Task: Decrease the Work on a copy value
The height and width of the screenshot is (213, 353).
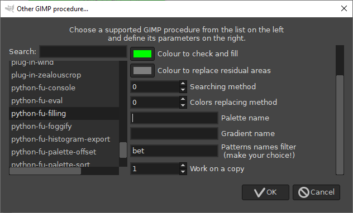Action: (183, 172)
